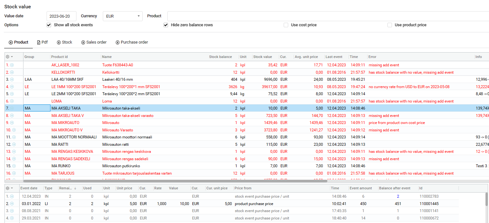Enable the Use product price checkbox

390,25
